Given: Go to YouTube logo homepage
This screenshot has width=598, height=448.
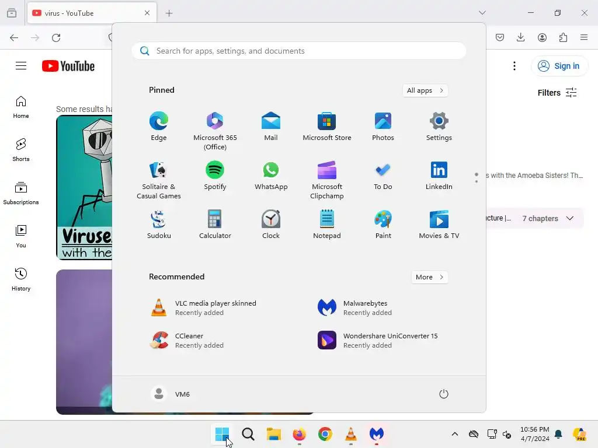Looking at the screenshot, I should pyautogui.click(x=68, y=66).
